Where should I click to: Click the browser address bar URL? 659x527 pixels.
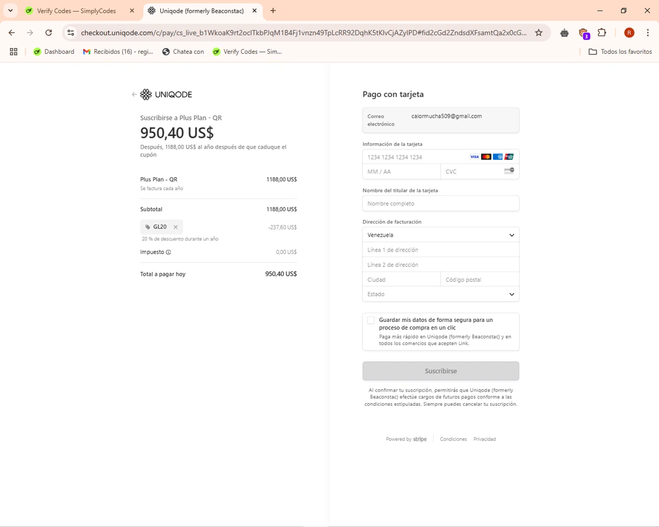(x=304, y=33)
